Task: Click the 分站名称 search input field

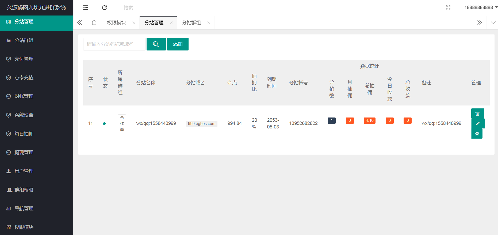Action: [114, 44]
